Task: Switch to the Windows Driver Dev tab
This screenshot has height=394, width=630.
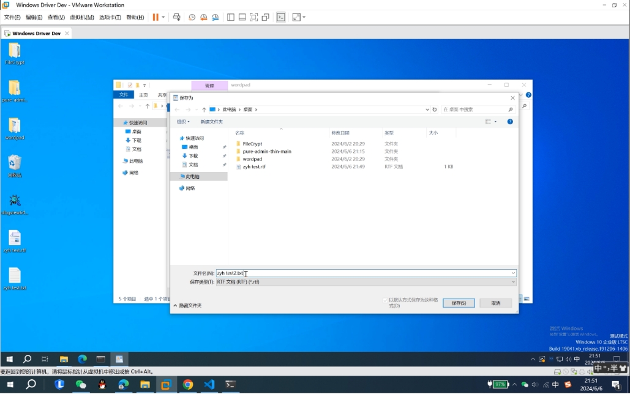Action: coord(36,33)
